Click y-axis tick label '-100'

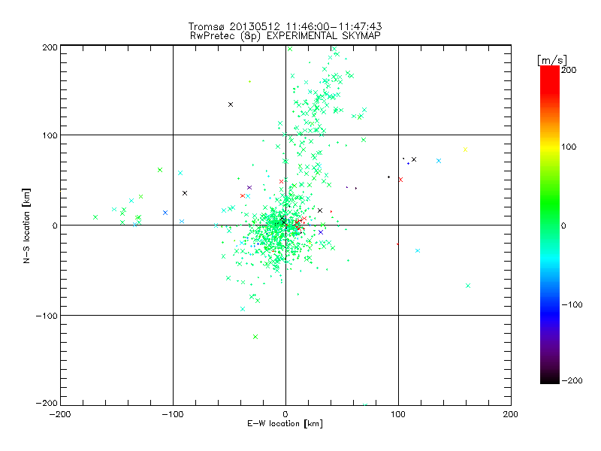point(47,316)
